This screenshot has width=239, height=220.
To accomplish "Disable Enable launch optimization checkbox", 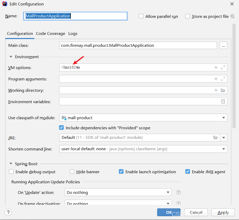I will pos(121,172).
